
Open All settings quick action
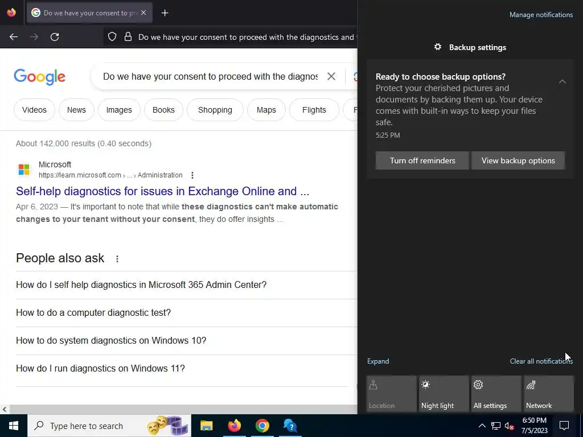[x=496, y=394]
